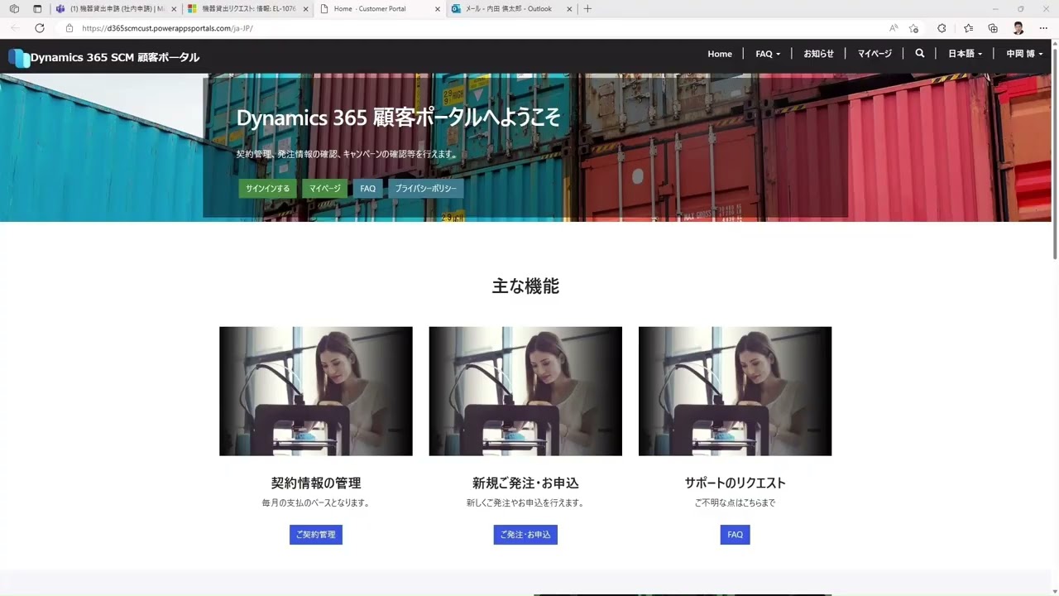Close the Teams 機器貸出申請 tab

[173, 9]
